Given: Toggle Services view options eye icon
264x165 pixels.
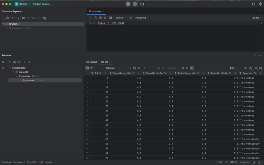Looking at the screenshot, I should (14, 62).
